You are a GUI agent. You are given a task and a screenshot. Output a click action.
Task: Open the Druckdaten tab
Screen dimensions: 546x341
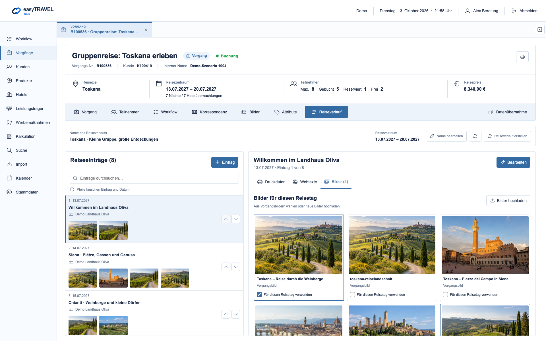click(271, 182)
